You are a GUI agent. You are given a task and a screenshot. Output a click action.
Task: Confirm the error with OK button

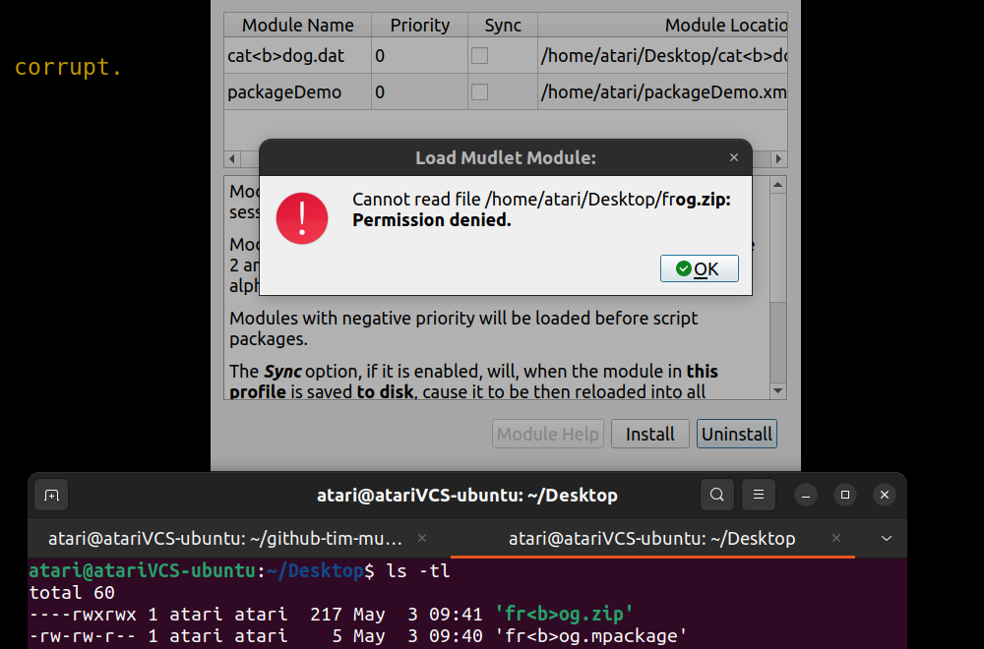tap(699, 268)
